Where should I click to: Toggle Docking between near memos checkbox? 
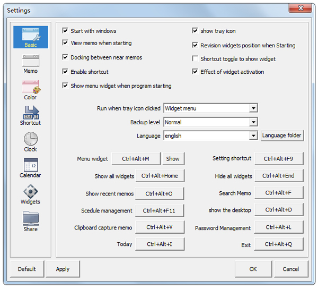[65, 57]
